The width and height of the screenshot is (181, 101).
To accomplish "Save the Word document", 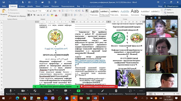I will point(4,2).
